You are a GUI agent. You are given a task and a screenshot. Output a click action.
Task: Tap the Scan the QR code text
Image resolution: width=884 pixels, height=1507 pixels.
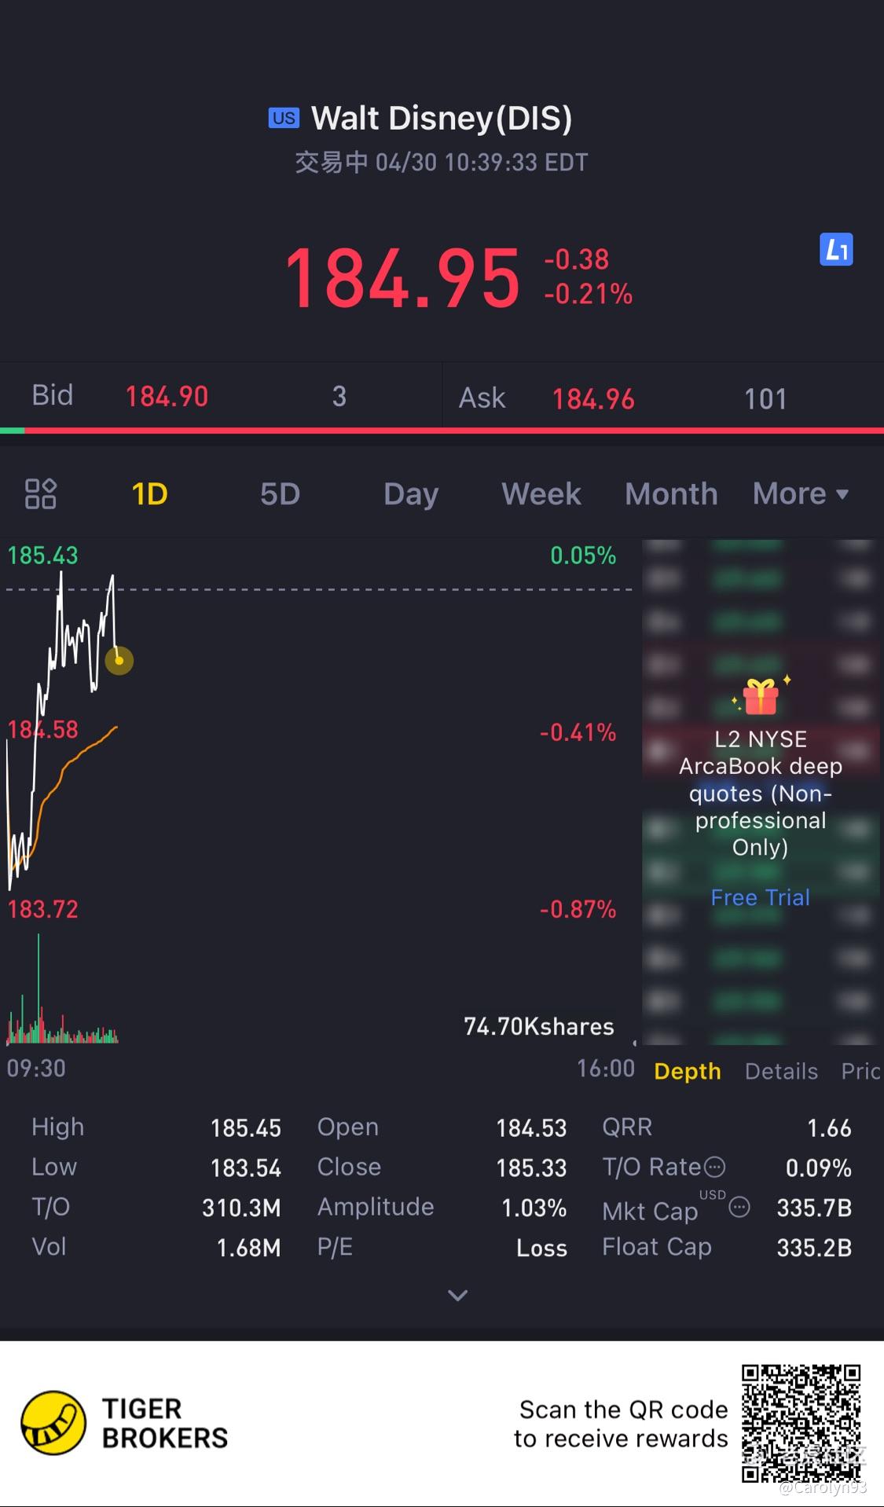click(621, 1424)
